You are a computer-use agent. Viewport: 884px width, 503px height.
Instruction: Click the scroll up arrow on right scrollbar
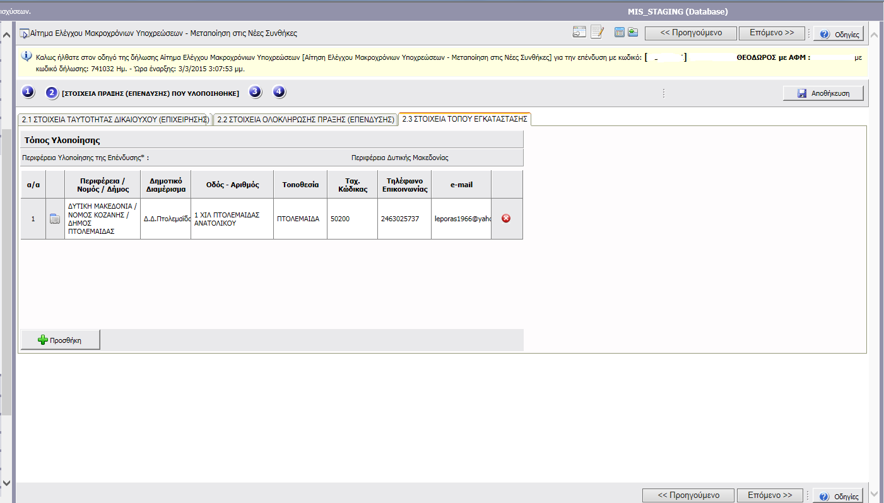tap(875, 34)
